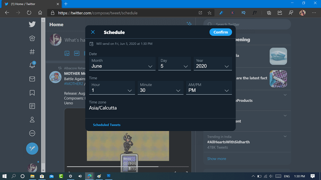Open Lists icon in sidebar
This screenshot has width=321, height=180.
[32, 106]
